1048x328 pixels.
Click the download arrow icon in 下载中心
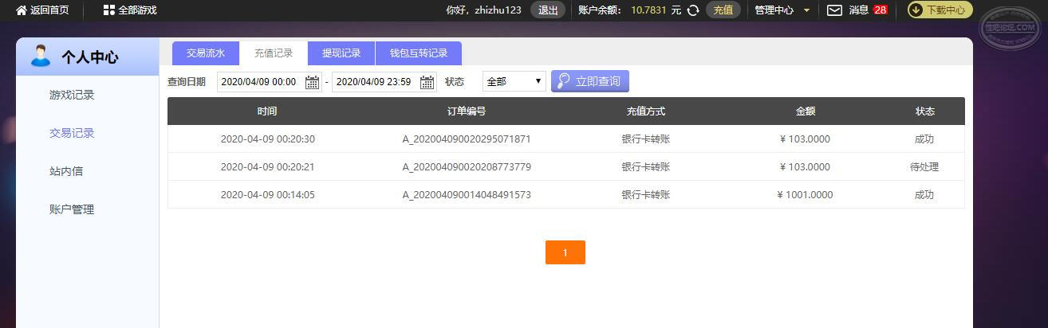(x=916, y=10)
